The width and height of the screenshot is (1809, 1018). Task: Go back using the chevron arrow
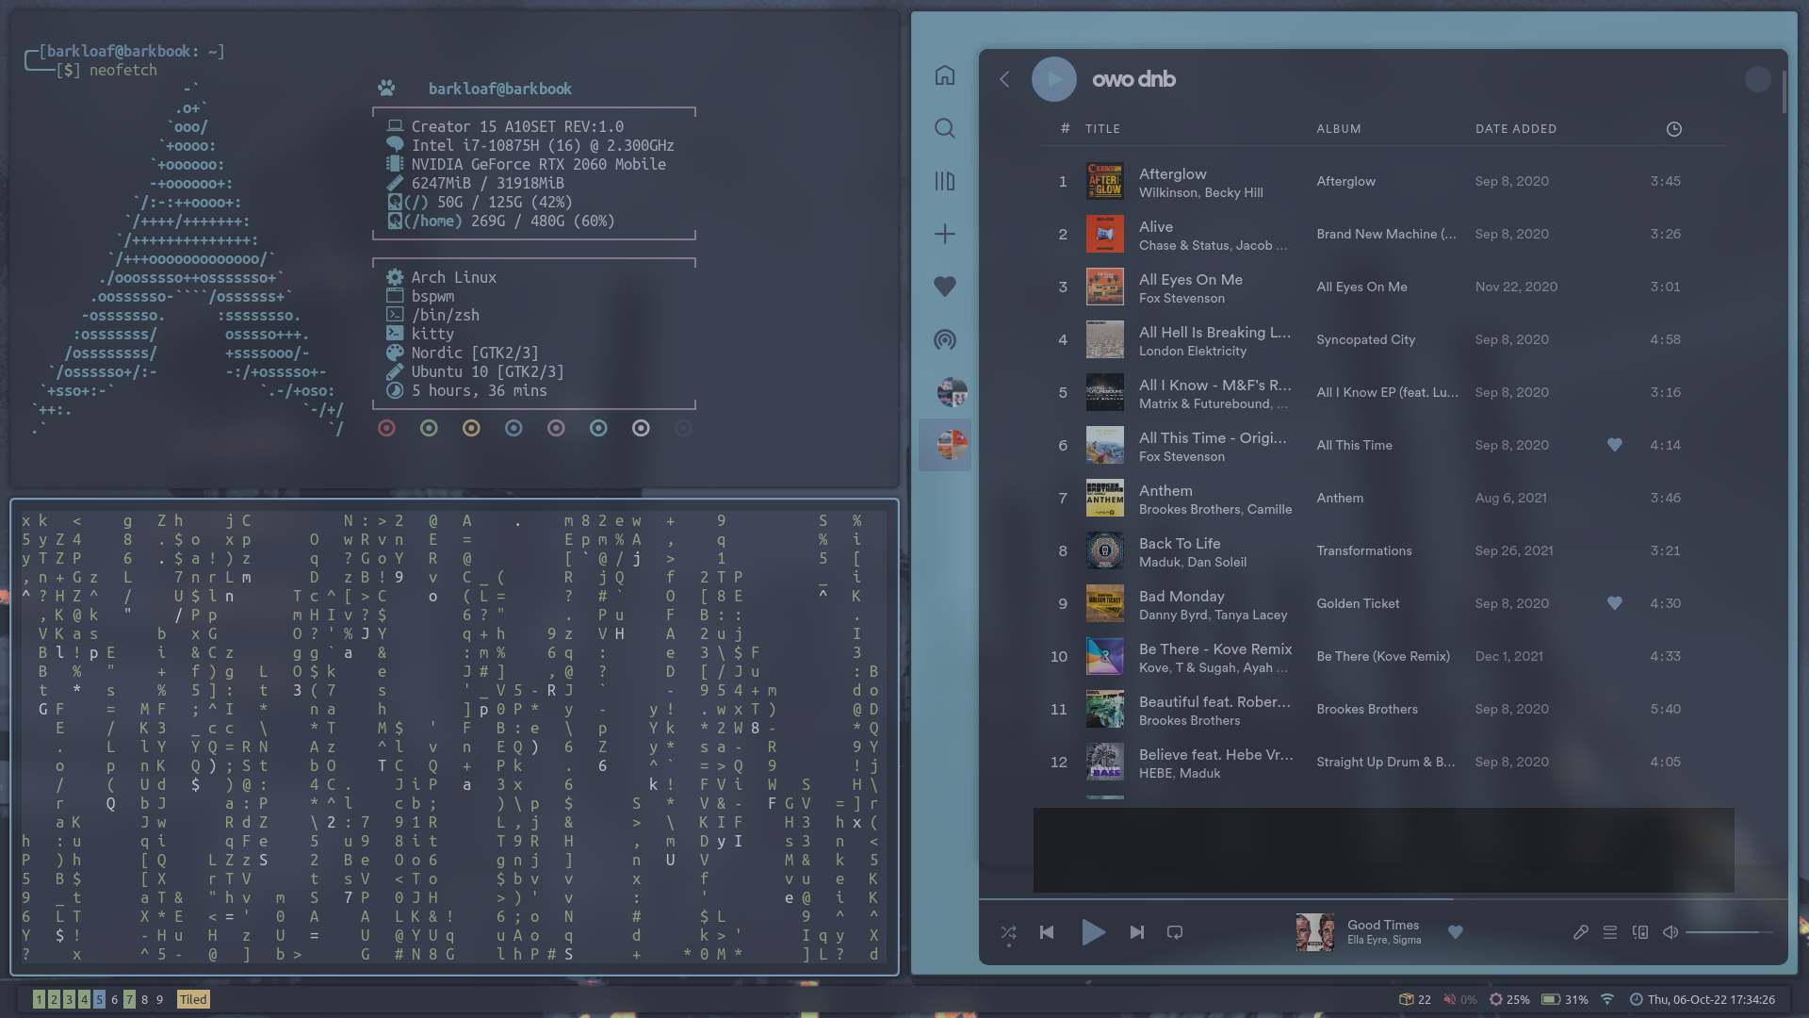coord(1004,79)
